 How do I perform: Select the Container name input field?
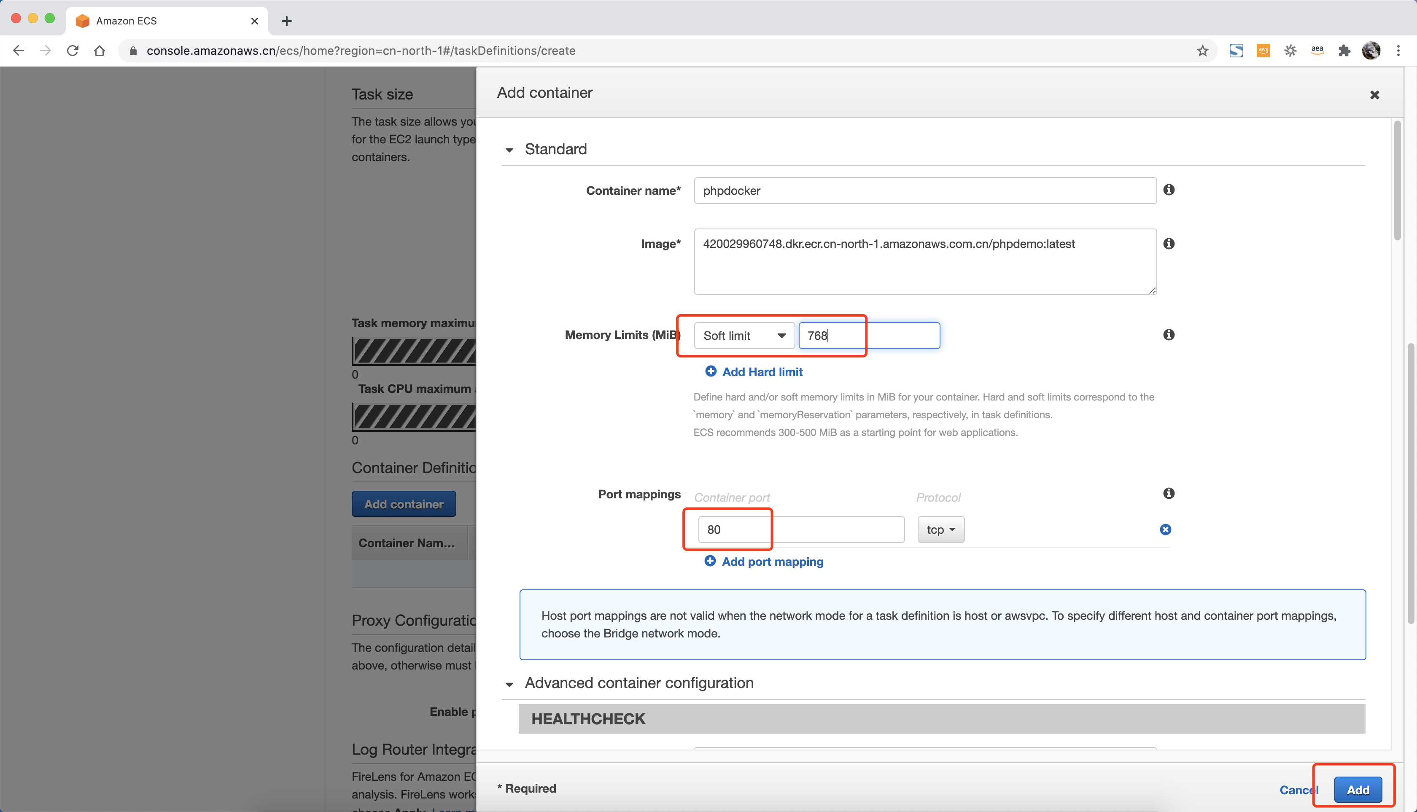tap(926, 191)
